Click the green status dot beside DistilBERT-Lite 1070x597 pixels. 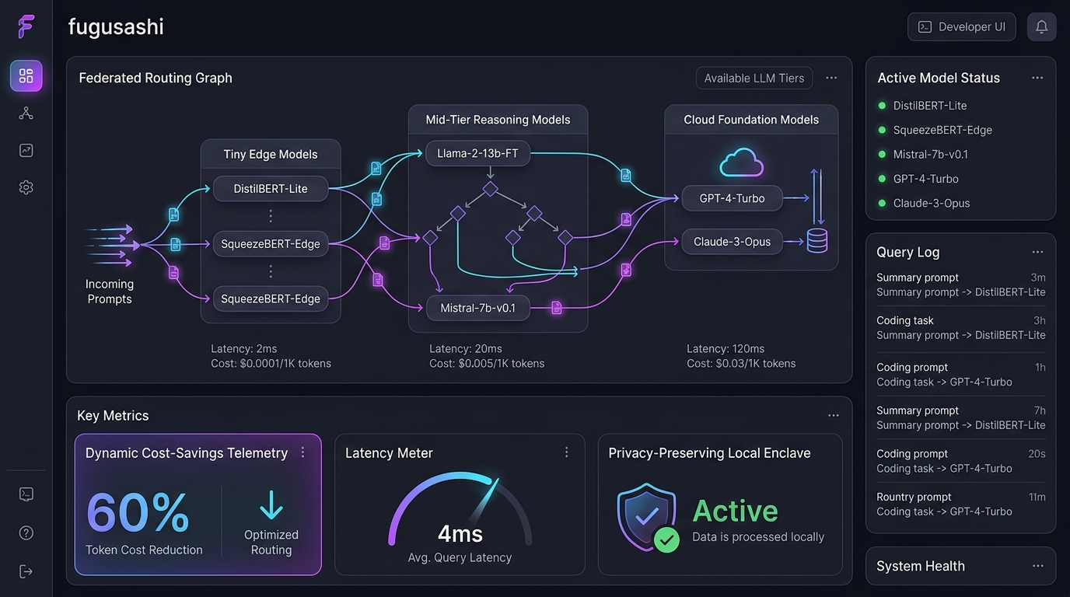point(882,106)
